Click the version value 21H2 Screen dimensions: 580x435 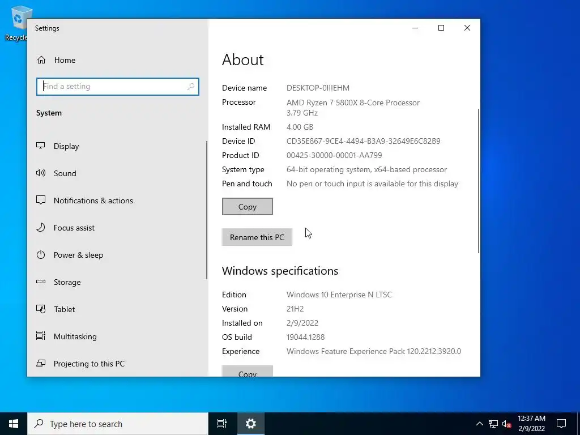(295, 309)
